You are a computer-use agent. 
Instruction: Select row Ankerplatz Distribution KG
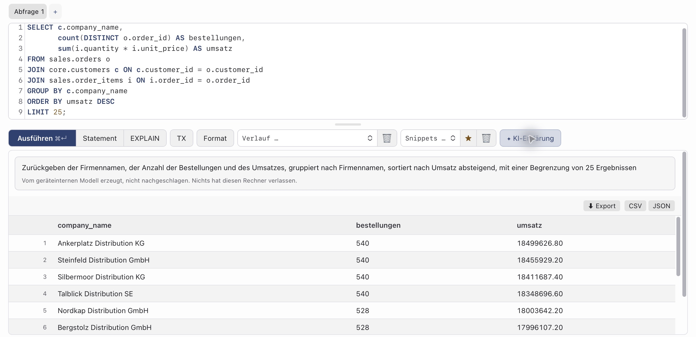point(342,243)
